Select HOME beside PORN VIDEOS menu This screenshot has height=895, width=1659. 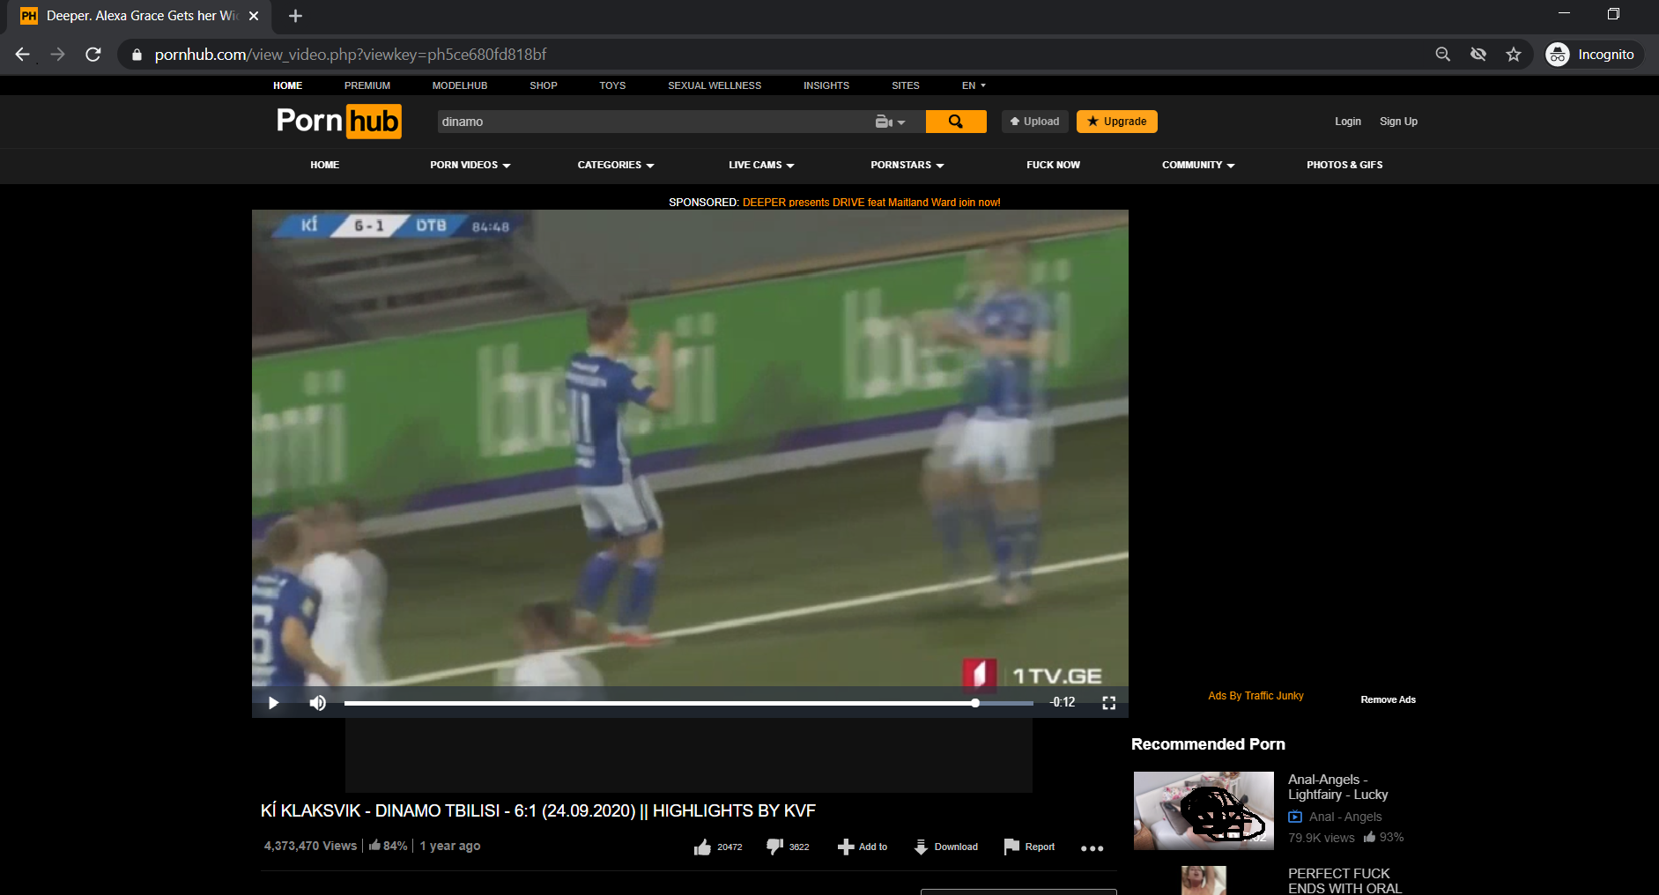[325, 165]
